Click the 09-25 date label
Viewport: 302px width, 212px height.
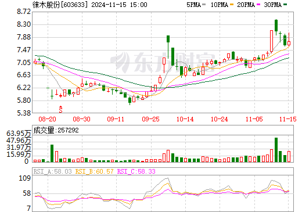point(150,119)
